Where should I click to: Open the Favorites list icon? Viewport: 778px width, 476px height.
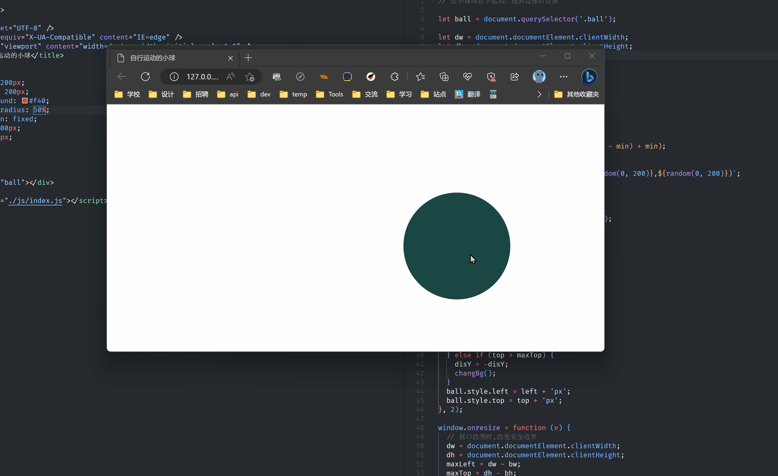coord(420,77)
